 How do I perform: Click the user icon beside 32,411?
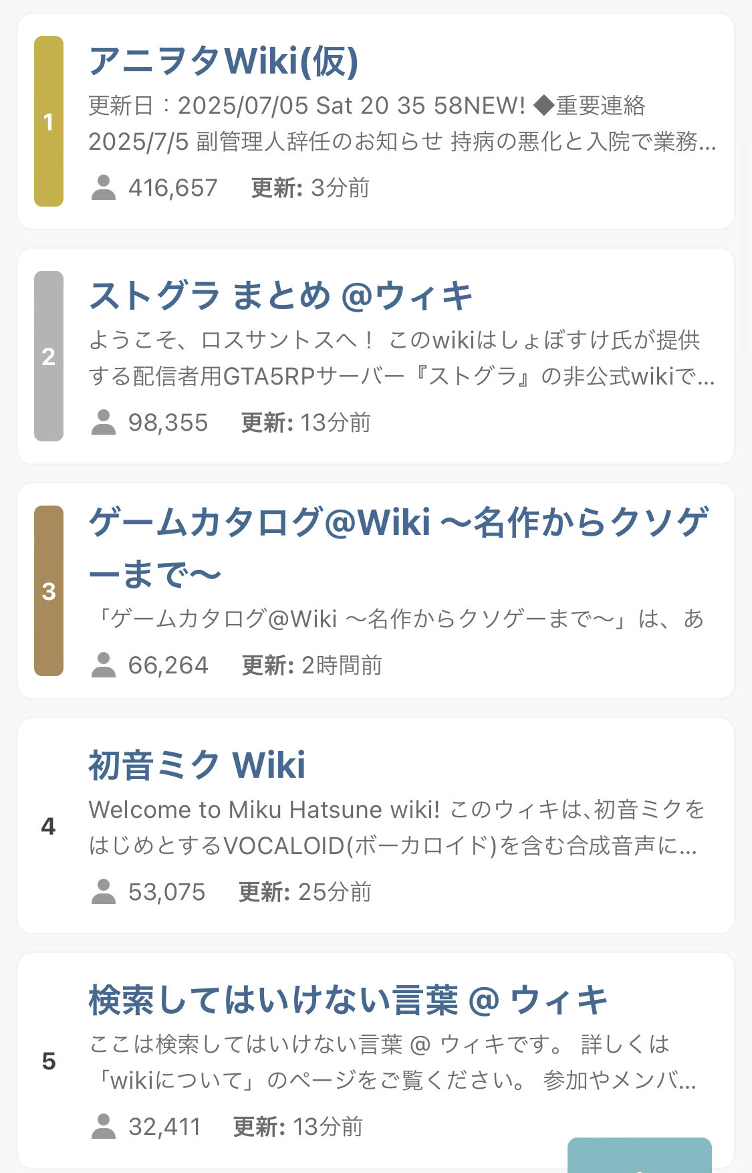(x=104, y=1127)
